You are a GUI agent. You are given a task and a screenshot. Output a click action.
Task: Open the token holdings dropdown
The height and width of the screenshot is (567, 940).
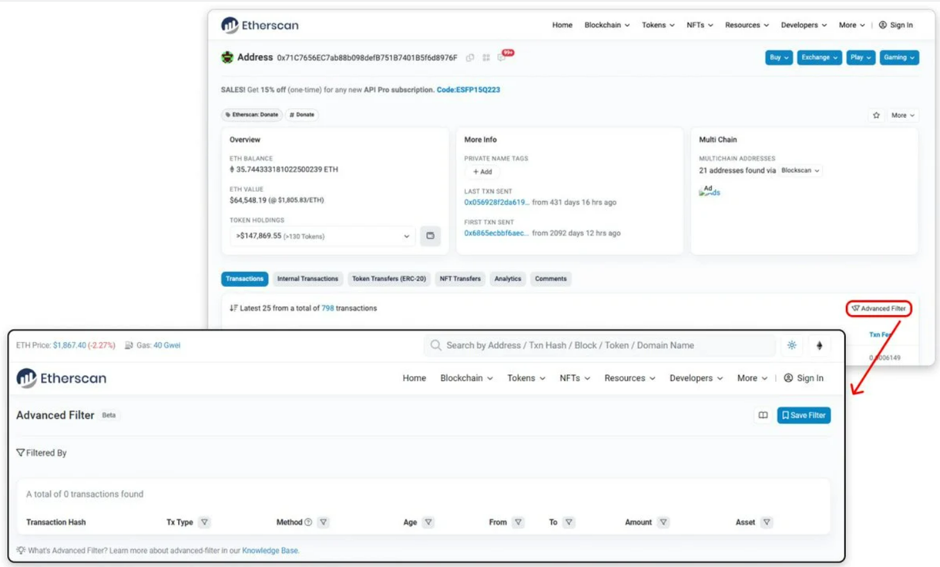406,236
